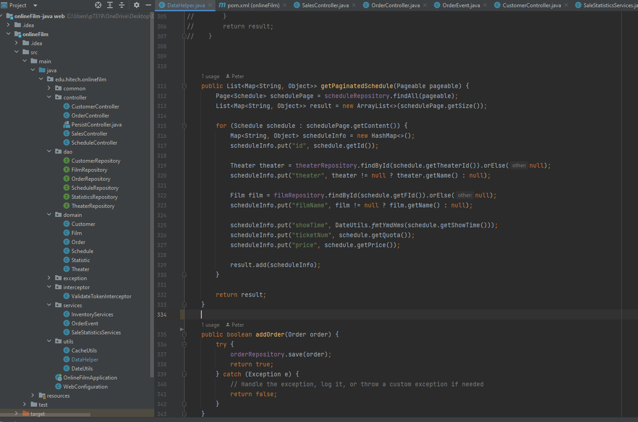Click the locate (select opened file) crosshair icon
The height and width of the screenshot is (422, 638).
pos(98,5)
